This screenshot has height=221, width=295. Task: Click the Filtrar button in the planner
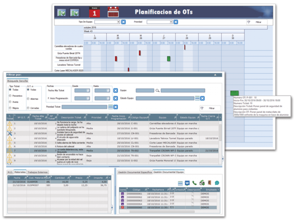pos(257,22)
